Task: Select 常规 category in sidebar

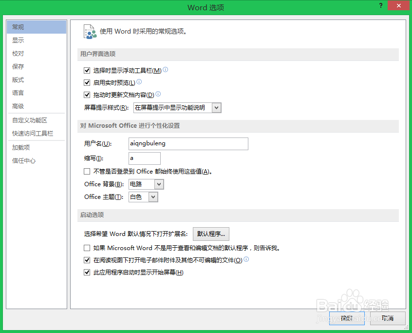Action: (37, 27)
